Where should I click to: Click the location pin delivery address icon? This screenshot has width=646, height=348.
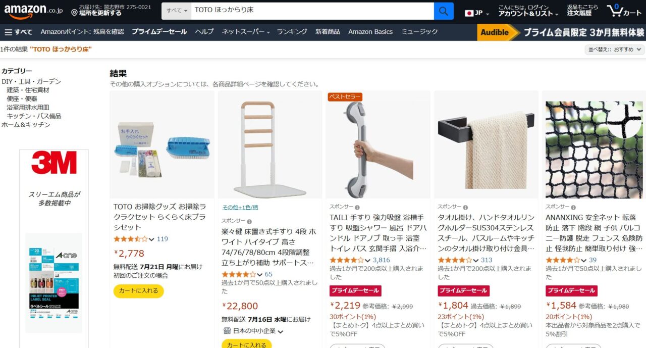point(75,12)
